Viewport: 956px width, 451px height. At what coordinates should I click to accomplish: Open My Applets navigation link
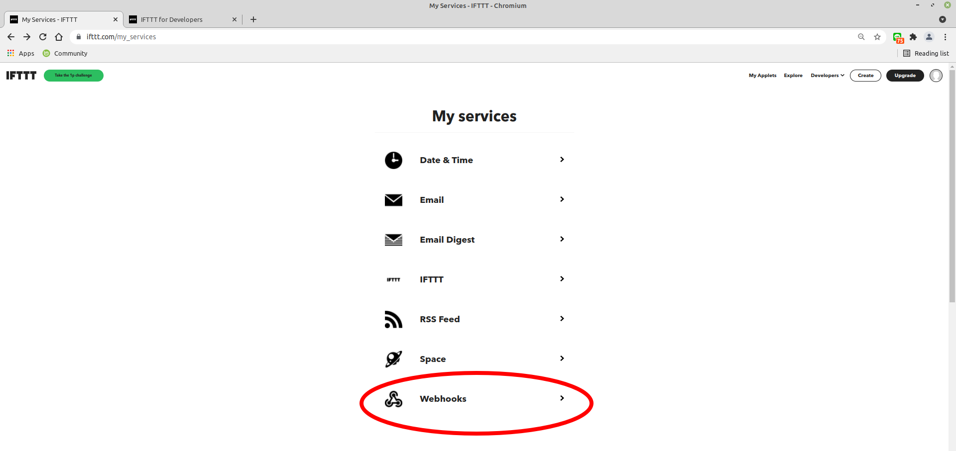click(x=762, y=76)
